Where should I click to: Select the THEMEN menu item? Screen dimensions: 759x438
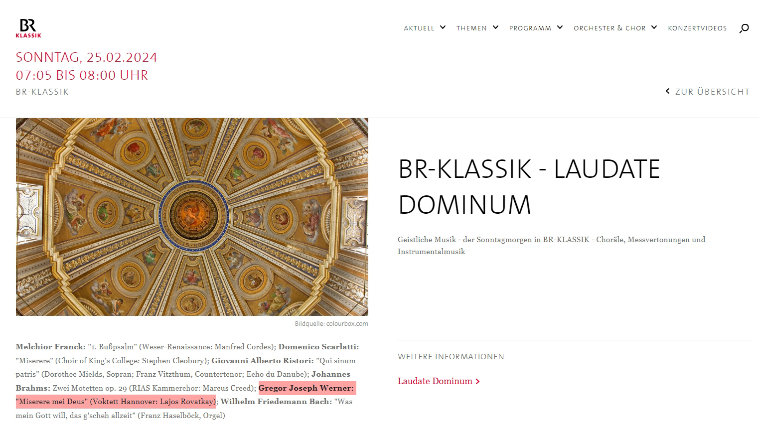(471, 28)
